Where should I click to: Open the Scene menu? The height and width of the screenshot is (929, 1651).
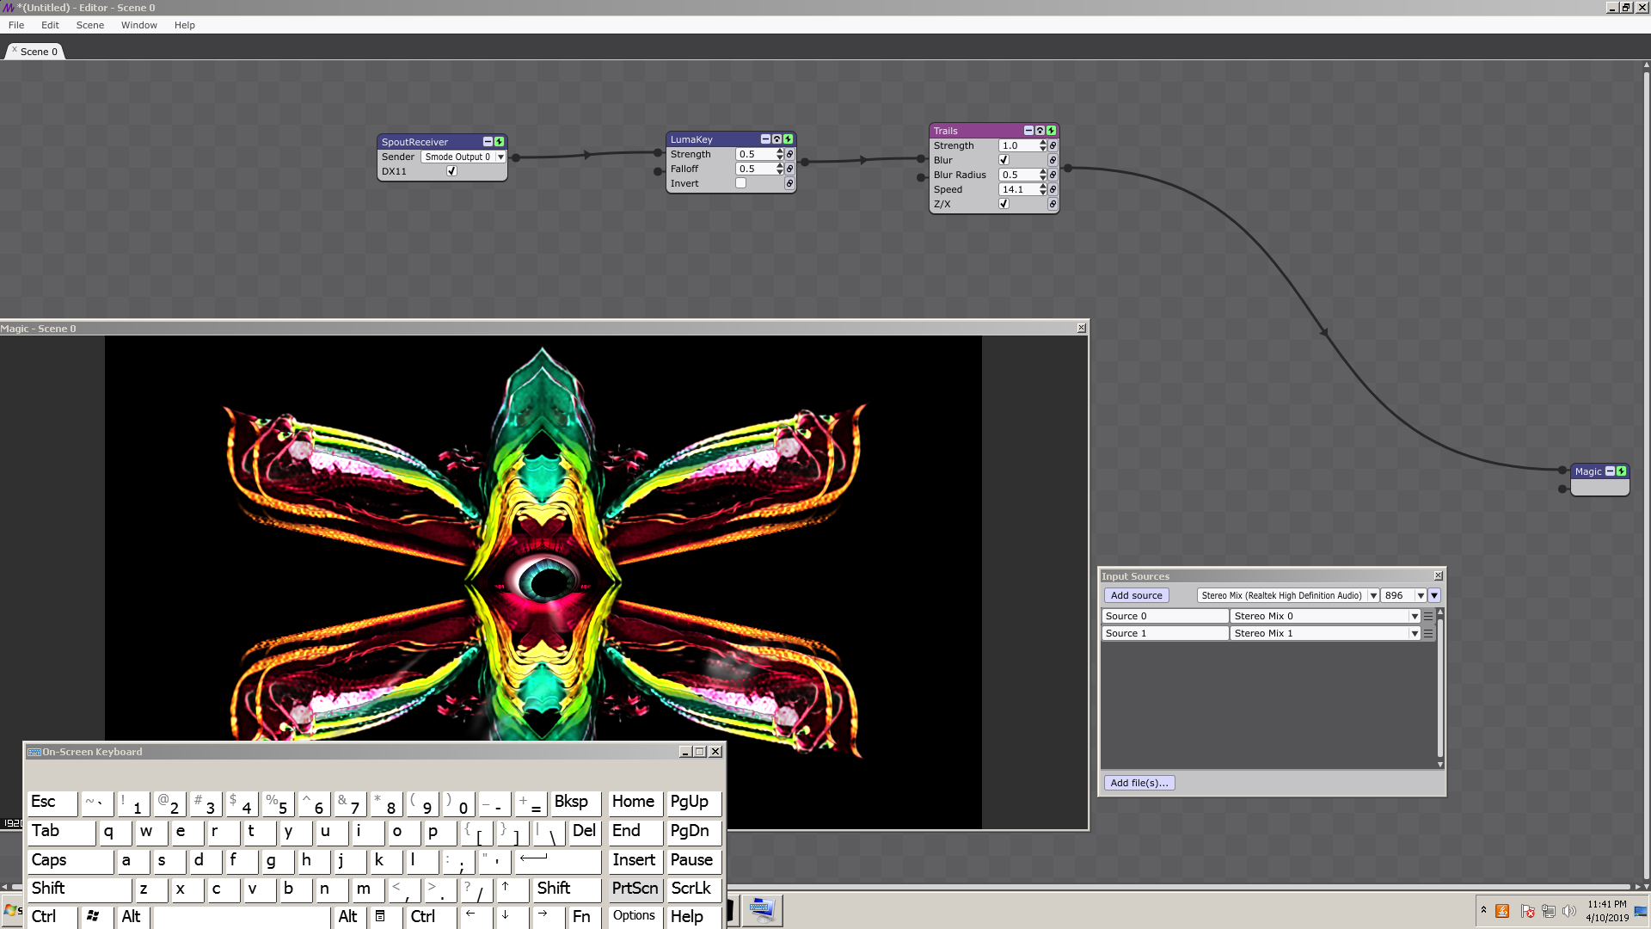coord(90,25)
